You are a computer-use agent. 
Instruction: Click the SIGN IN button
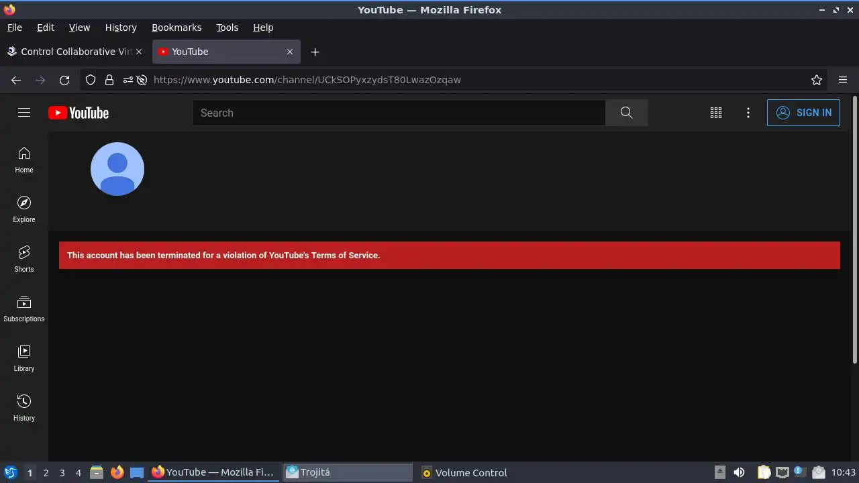pyautogui.click(x=803, y=113)
